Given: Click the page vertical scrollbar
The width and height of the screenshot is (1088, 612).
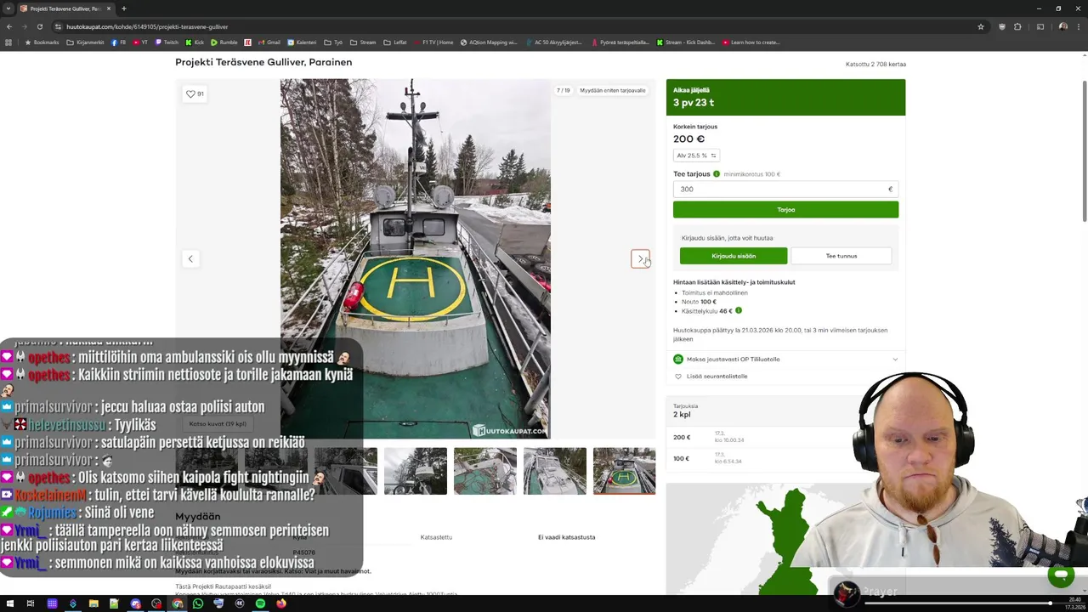Looking at the screenshot, I should click(1084, 151).
